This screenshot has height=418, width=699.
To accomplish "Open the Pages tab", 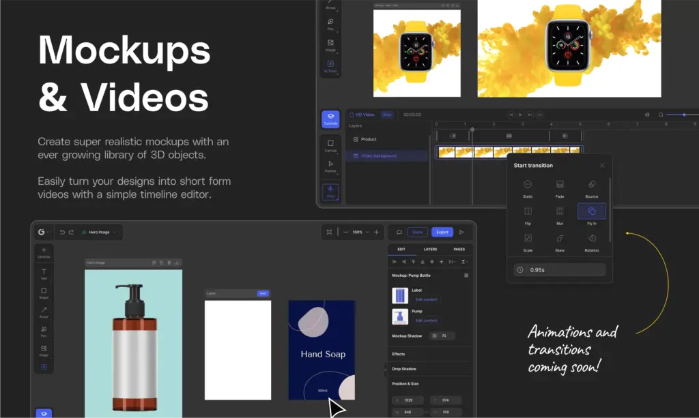I will point(459,250).
